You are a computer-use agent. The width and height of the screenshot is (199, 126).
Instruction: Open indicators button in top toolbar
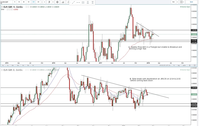(63, 2)
